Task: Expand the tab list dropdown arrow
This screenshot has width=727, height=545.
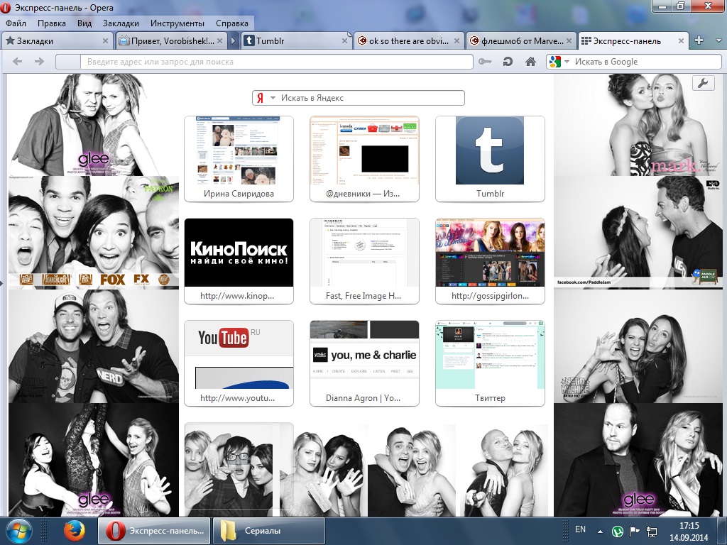Action: point(718,40)
